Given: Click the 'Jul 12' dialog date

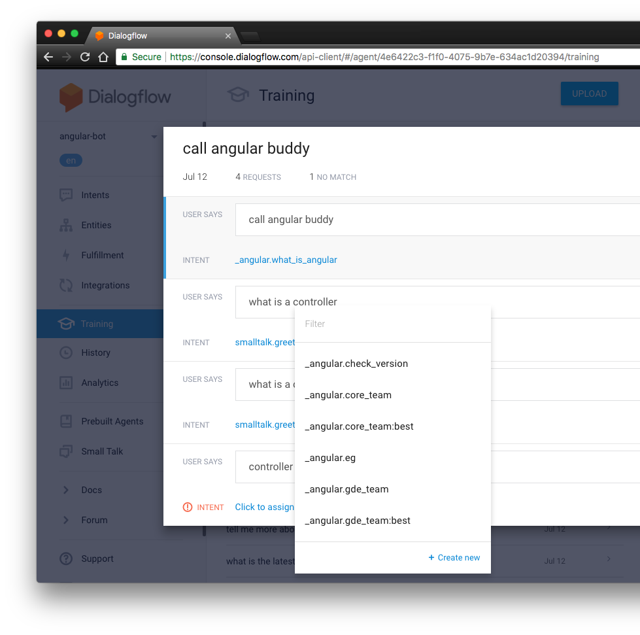Looking at the screenshot, I should (195, 177).
